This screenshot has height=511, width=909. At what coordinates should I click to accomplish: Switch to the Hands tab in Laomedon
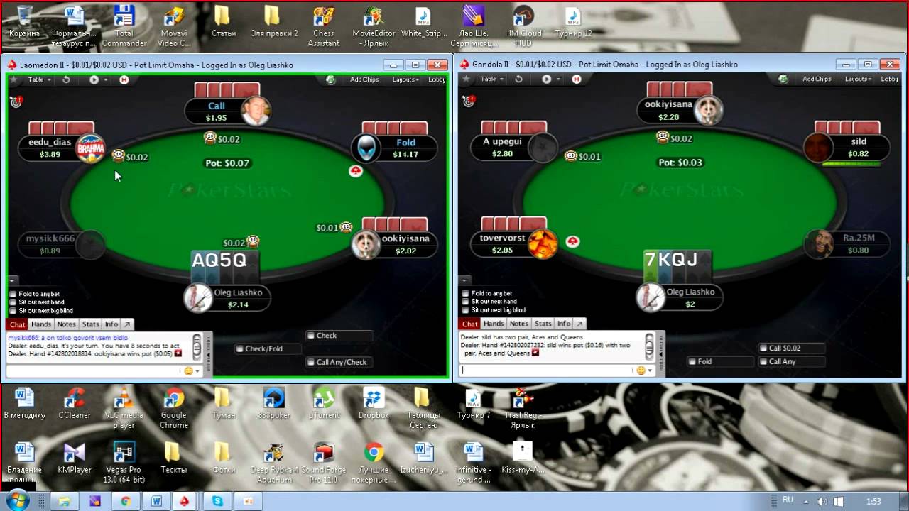click(x=41, y=324)
